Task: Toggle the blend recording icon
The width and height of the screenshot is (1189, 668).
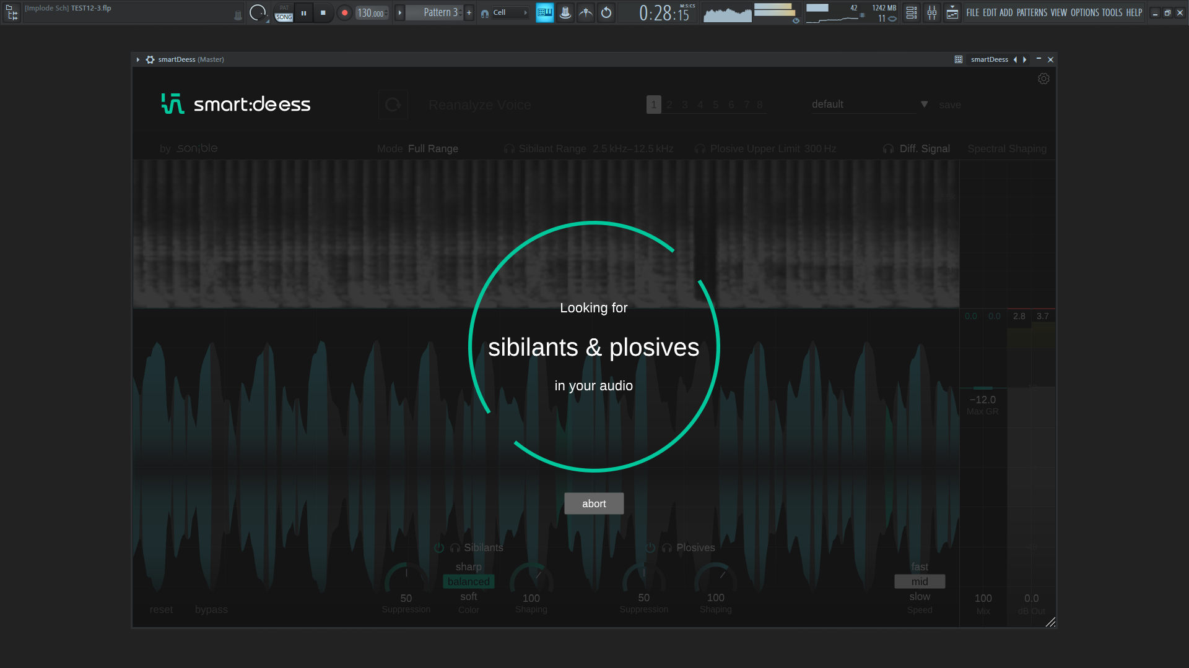Action: click(x=585, y=12)
